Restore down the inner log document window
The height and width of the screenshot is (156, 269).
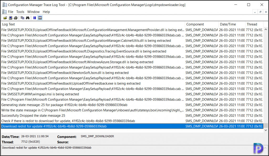[260, 12]
